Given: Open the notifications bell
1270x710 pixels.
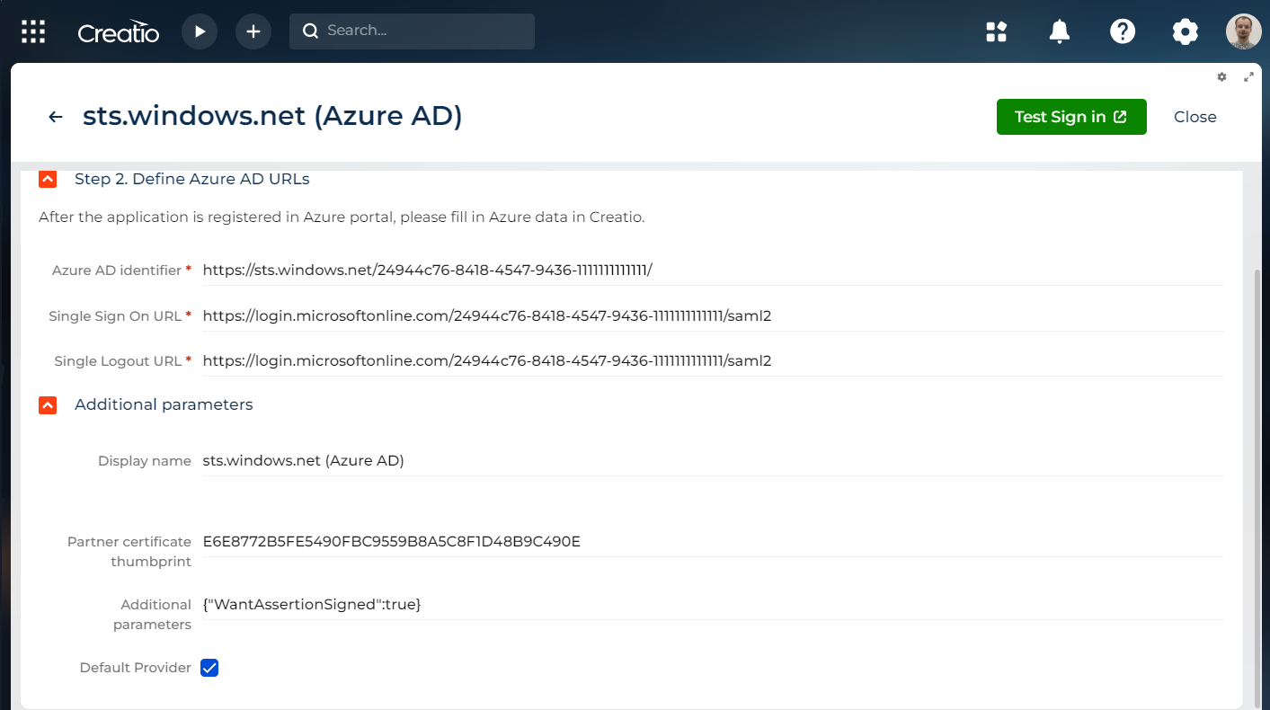Looking at the screenshot, I should 1060,32.
